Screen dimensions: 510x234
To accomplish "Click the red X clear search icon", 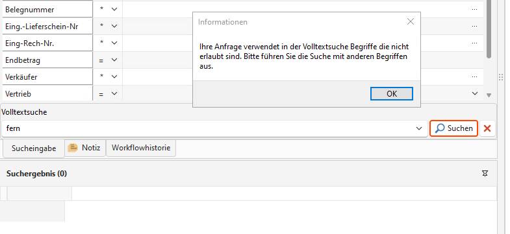I will [487, 128].
